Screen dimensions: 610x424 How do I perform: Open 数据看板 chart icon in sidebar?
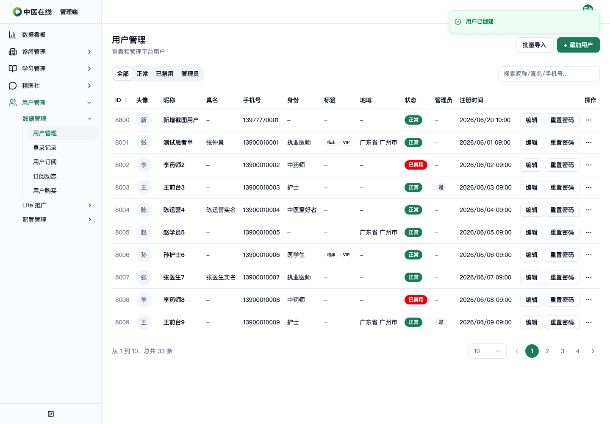[x=13, y=35]
